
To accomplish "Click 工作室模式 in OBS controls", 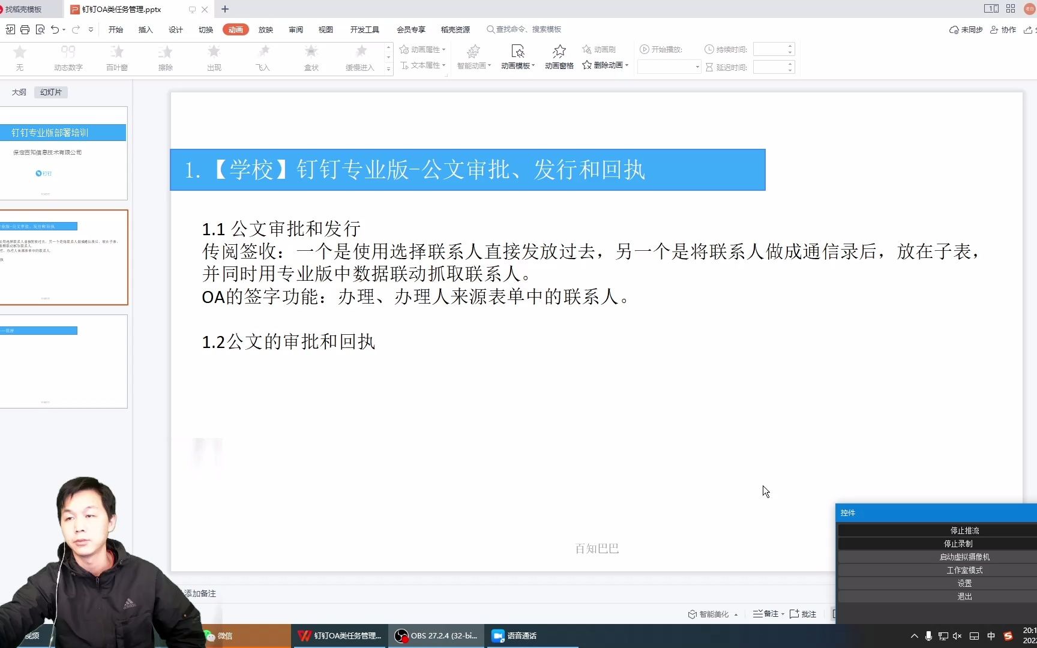I will click(937, 570).
